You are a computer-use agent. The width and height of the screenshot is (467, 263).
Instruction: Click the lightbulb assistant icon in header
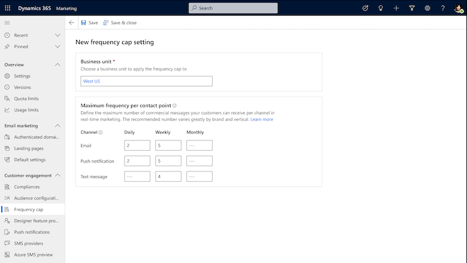tap(381, 8)
